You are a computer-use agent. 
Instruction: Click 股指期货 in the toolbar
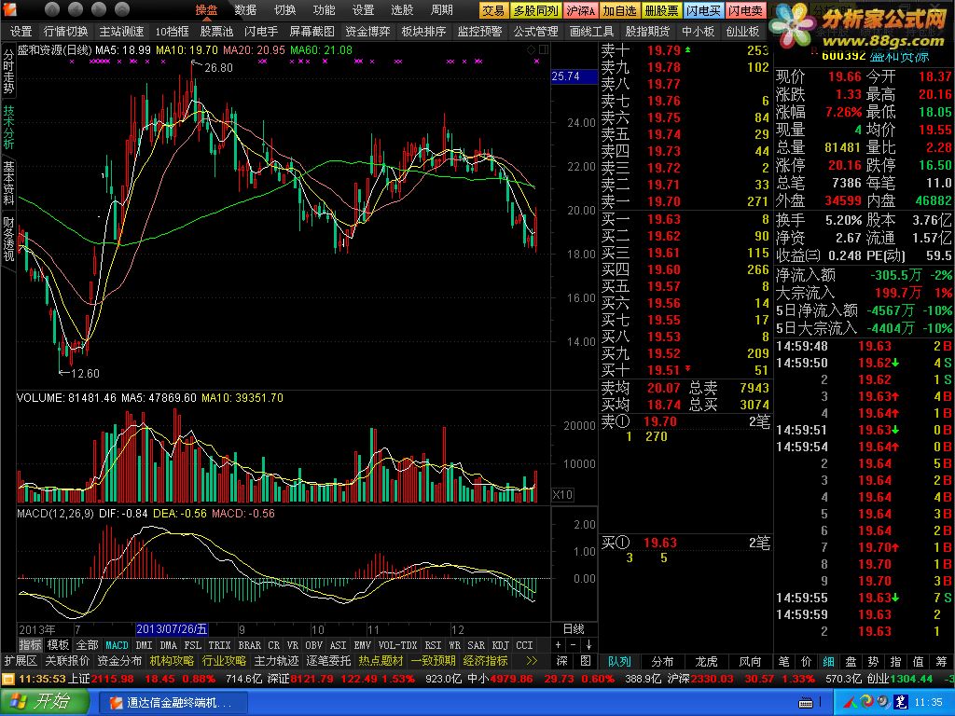[647, 31]
